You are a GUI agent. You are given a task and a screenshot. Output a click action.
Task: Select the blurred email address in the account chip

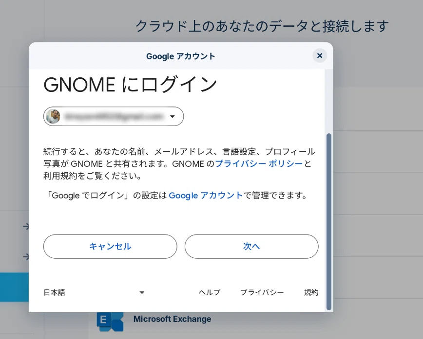(x=114, y=116)
